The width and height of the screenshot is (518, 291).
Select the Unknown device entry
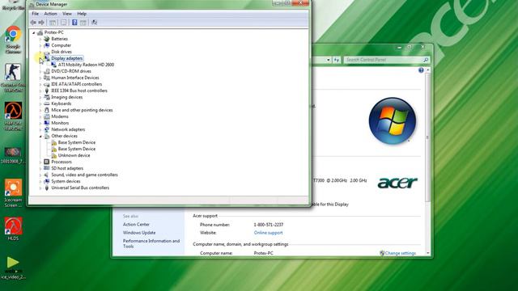[74, 155]
